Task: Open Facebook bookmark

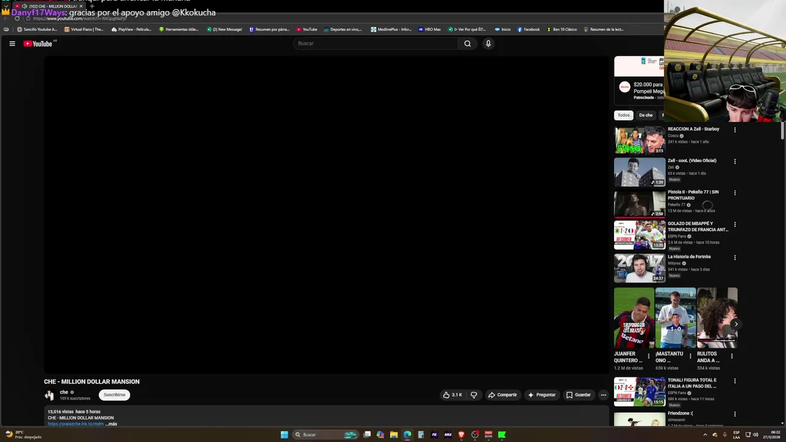Action: (x=529, y=29)
